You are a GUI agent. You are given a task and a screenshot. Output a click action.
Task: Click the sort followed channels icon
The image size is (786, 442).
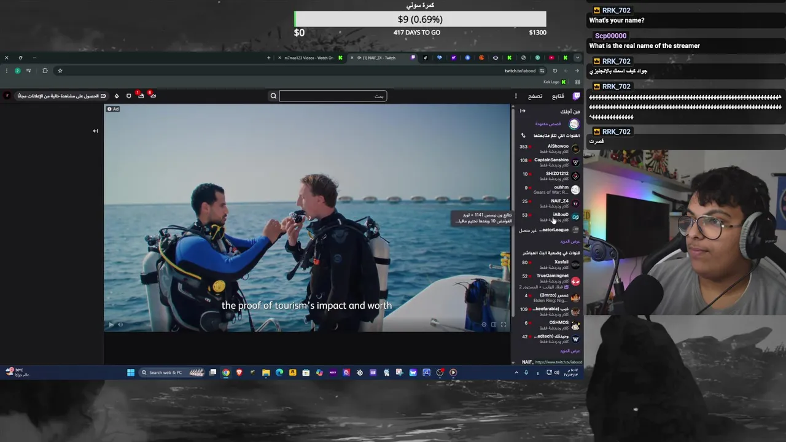click(523, 136)
